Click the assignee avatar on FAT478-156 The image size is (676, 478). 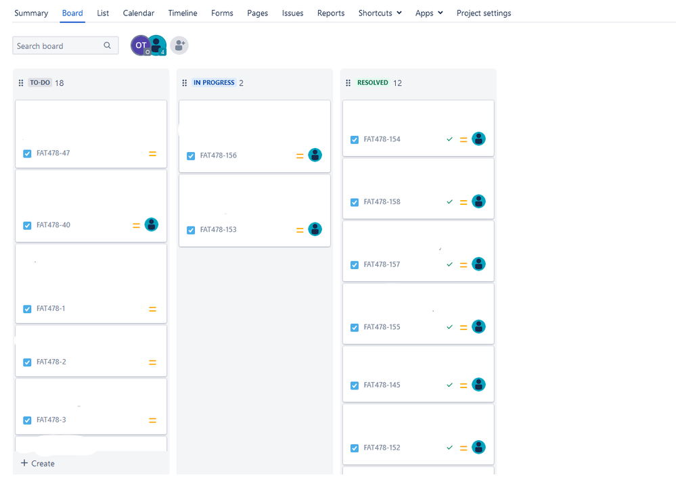tap(315, 155)
